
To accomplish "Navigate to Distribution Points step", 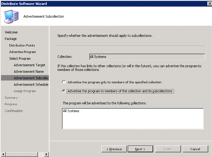I will click(x=22, y=46).
